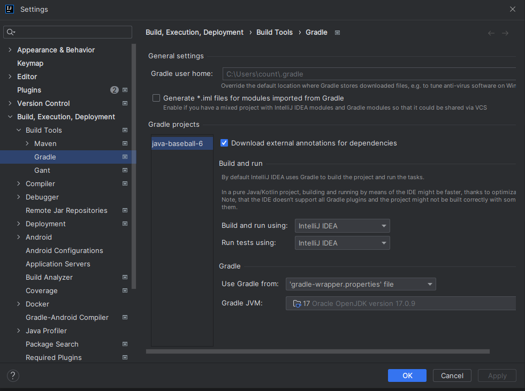Select Coverage in settings tree
This screenshot has height=391, width=525.
42,291
